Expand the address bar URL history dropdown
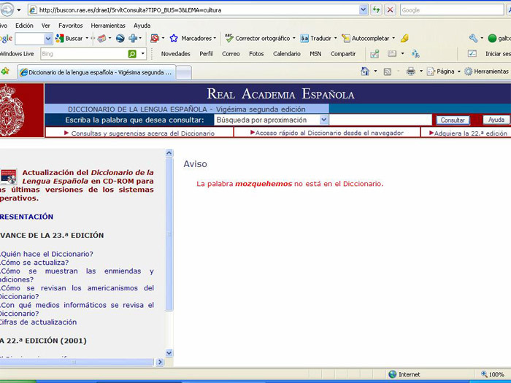511x383 pixels. pyautogui.click(x=364, y=10)
